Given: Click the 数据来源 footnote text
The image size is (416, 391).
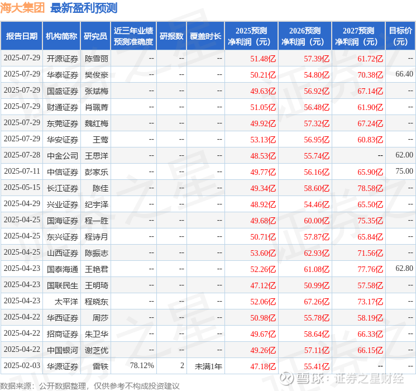Looking at the screenshot, I should (x=90, y=386).
